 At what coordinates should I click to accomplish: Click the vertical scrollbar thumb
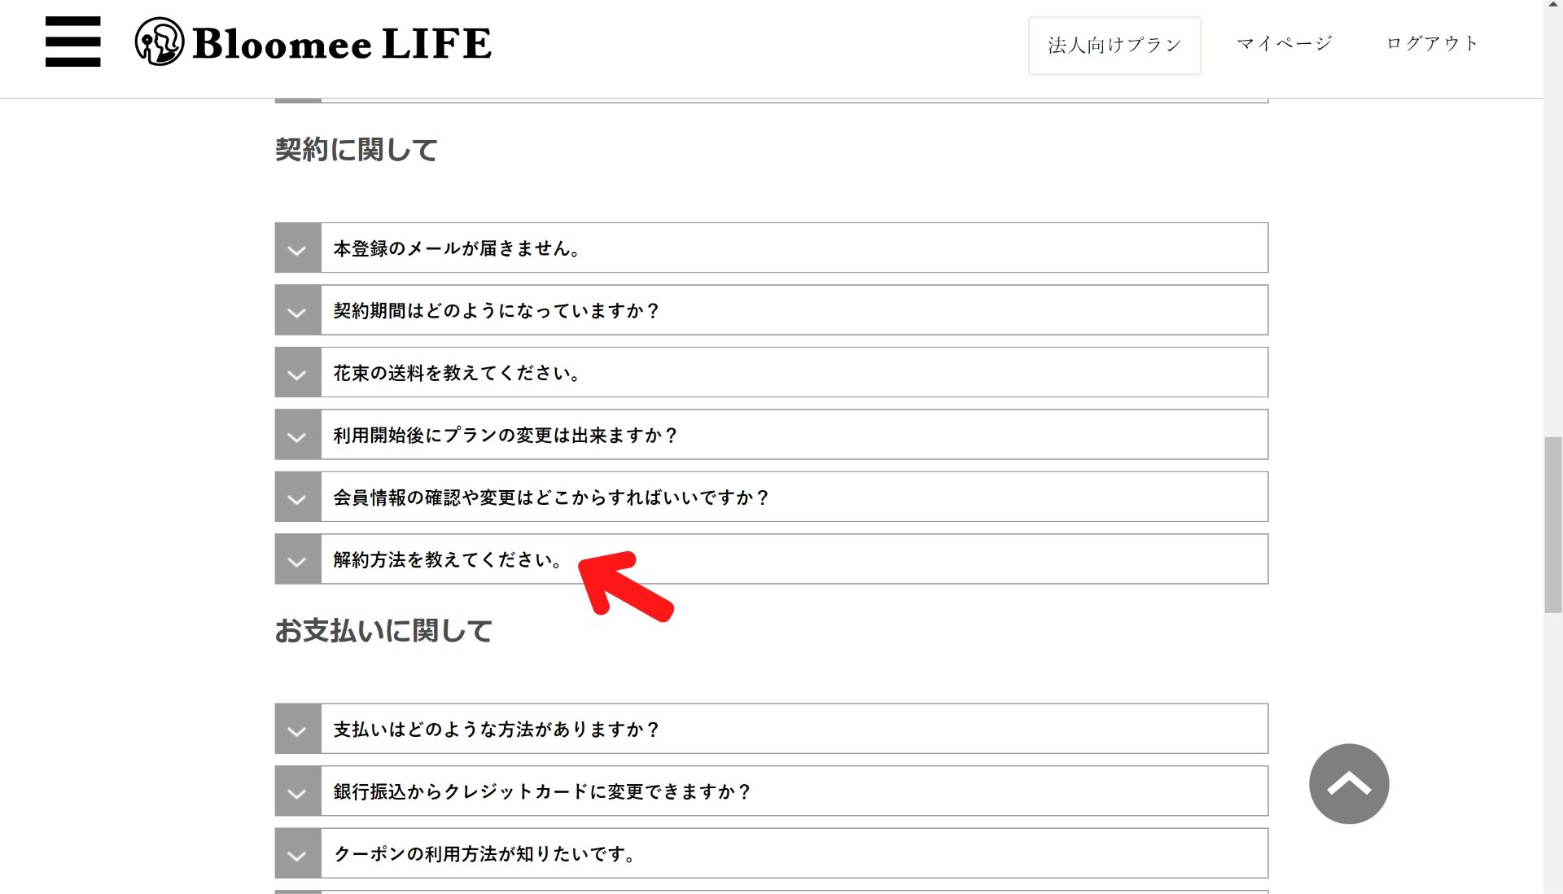[x=1553, y=525]
